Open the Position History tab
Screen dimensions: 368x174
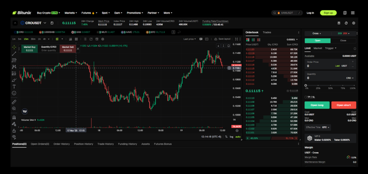coord(83,144)
